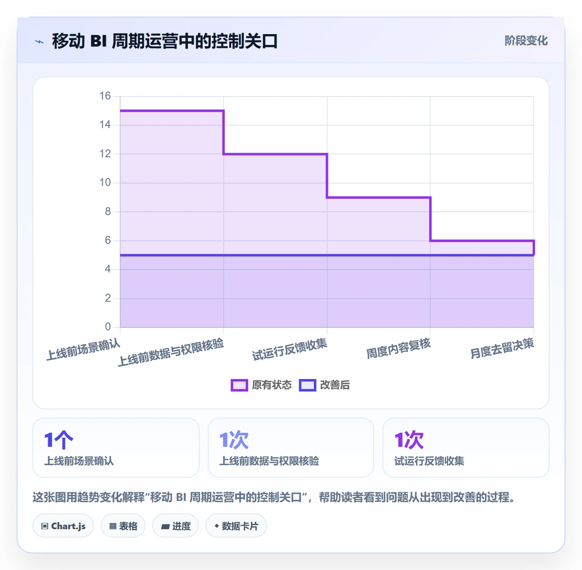This screenshot has height=570, width=582.
Task: Open the 1次 试运行反馈收集 card
Action: (466, 448)
